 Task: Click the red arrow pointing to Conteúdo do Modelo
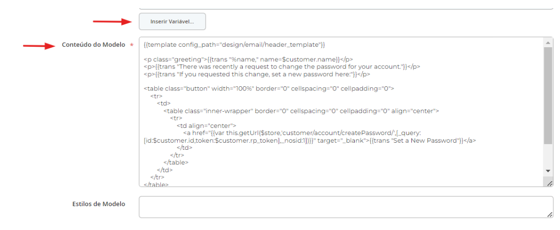pos(39,46)
